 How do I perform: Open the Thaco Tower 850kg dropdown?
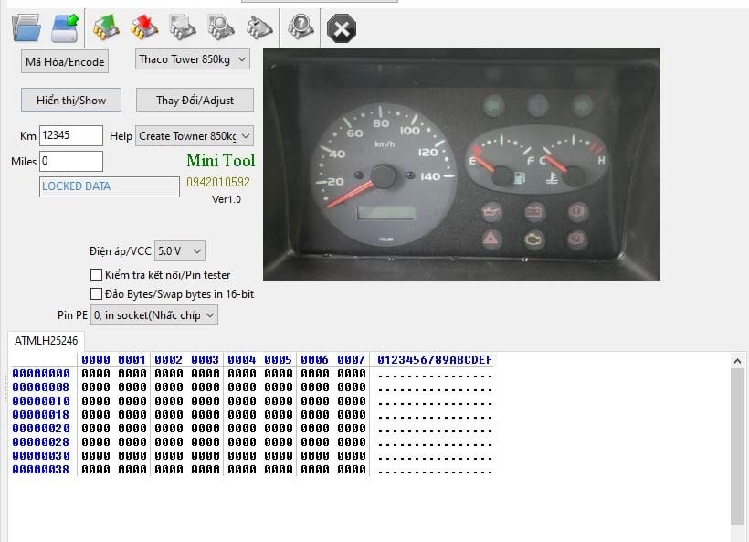pos(193,59)
